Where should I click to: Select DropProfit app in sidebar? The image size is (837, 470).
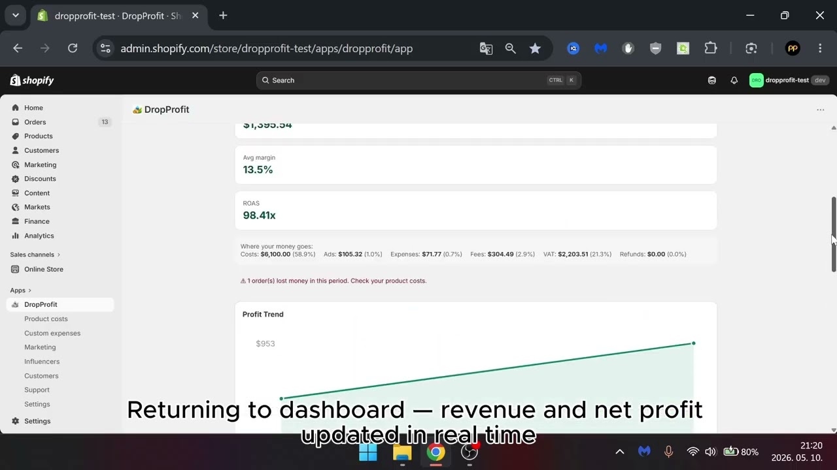tap(60, 304)
